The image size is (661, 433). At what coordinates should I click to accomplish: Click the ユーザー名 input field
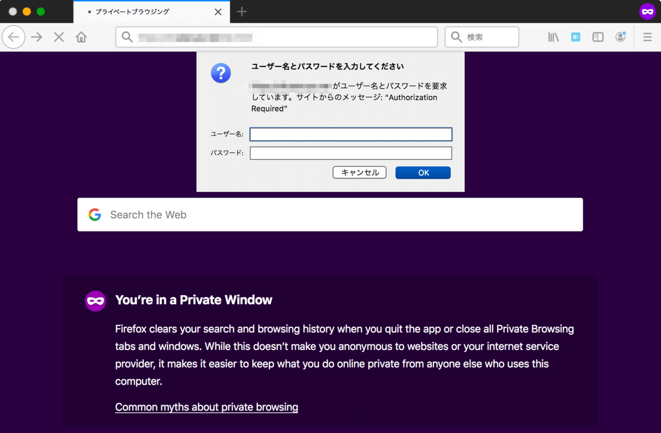351,134
